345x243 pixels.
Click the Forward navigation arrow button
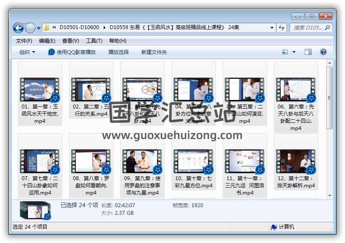[x=30, y=28]
